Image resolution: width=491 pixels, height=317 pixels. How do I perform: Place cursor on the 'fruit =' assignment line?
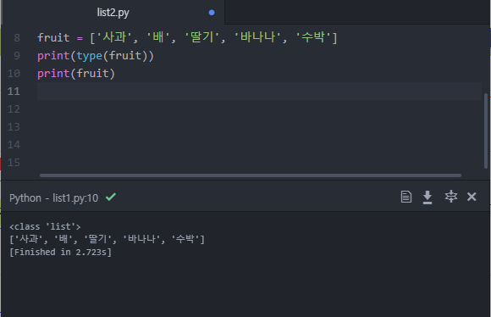pyautogui.click(x=187, y=37)
